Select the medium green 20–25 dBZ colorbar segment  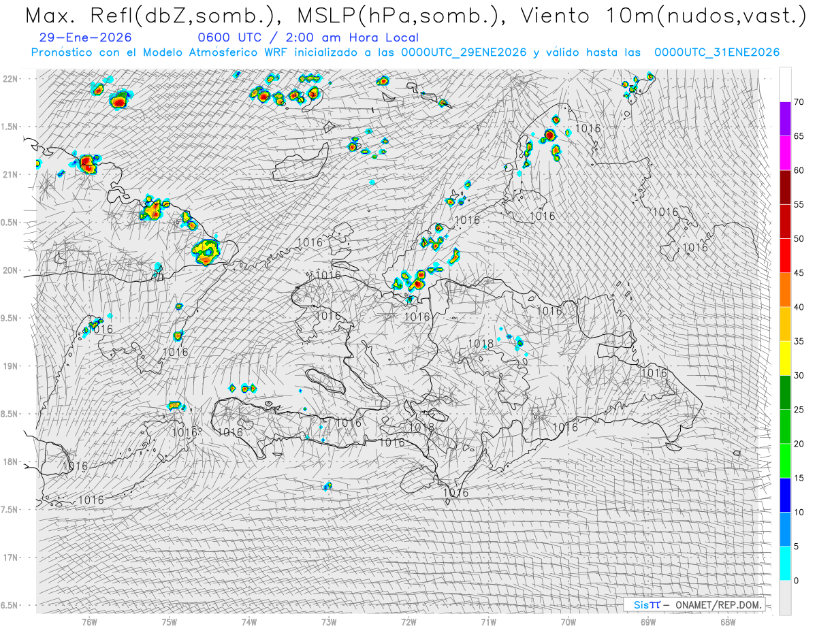[x=785, y=427]
